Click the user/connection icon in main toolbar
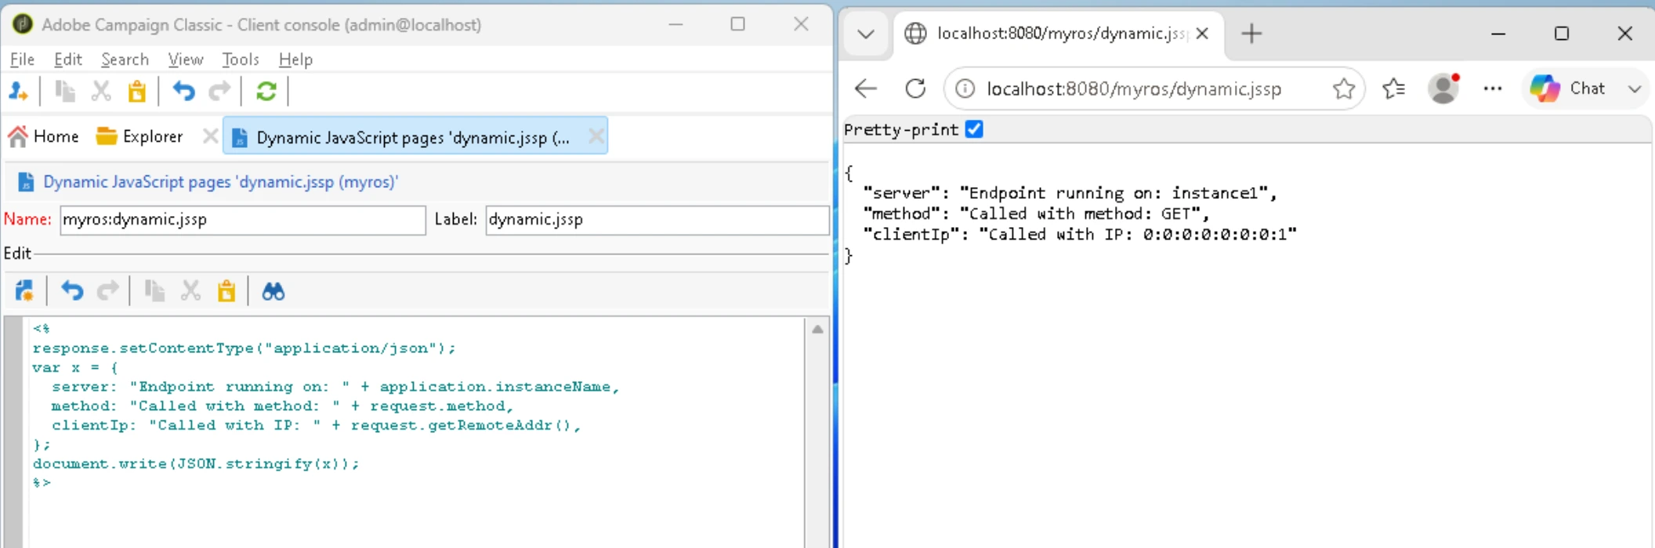Image resolution: width=1655 pixels, height=548 pixels. pyautogui.click(x=18, y=92)
